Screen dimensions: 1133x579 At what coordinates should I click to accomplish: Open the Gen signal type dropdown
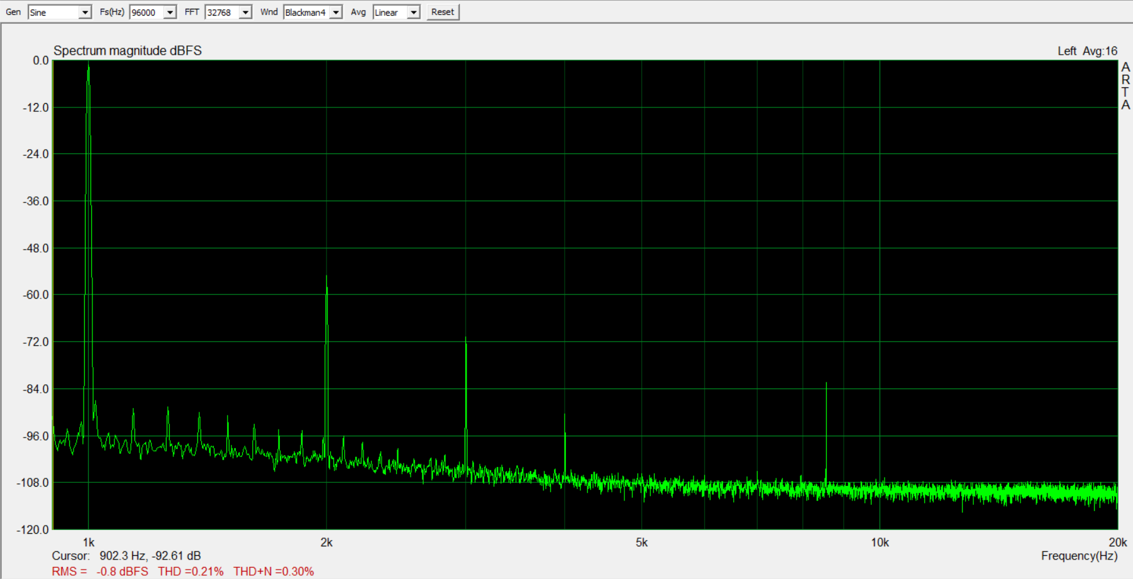pos(85,13)
